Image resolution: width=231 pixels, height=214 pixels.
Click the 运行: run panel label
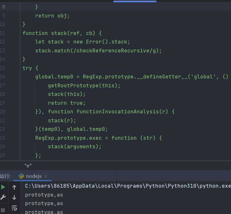5,176
